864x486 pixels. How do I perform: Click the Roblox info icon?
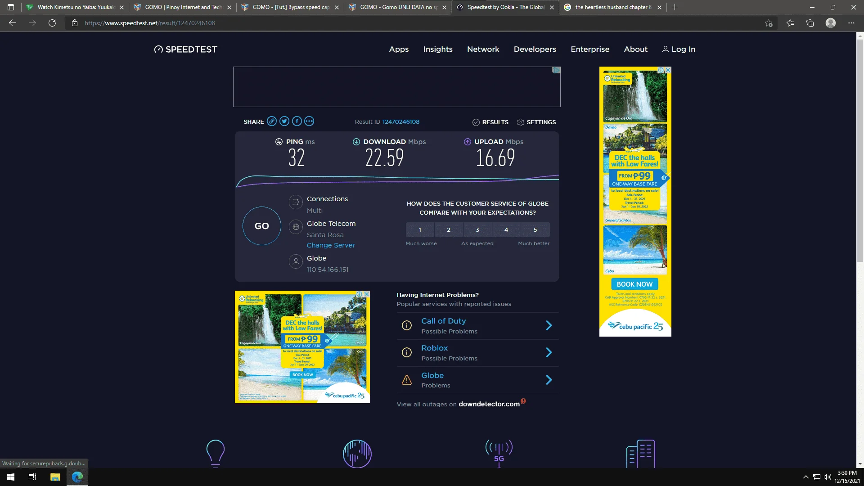407,352
